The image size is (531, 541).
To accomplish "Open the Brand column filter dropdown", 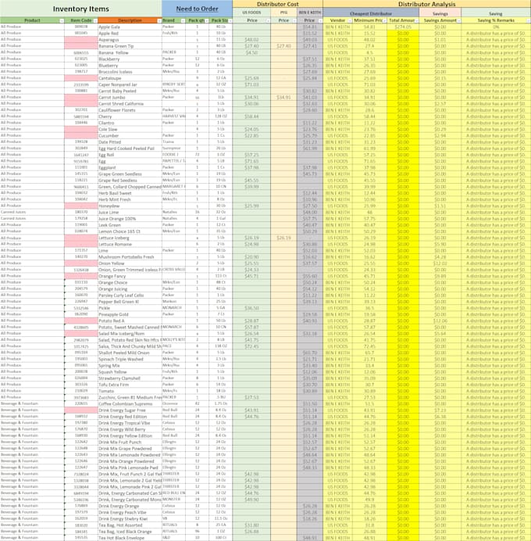I will [183, 20].
